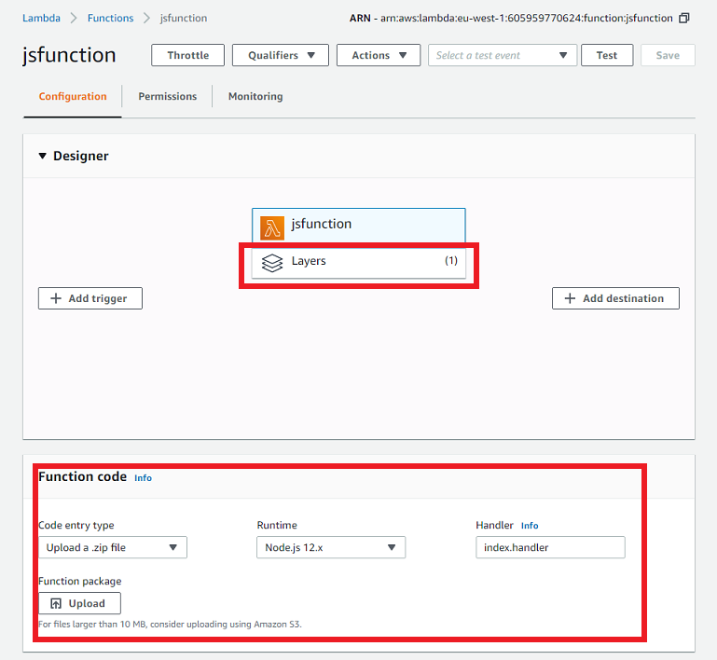This screenshot has height=660, width=717.
Task: Open the Select a test event dropdown
Action: (503, 55)
